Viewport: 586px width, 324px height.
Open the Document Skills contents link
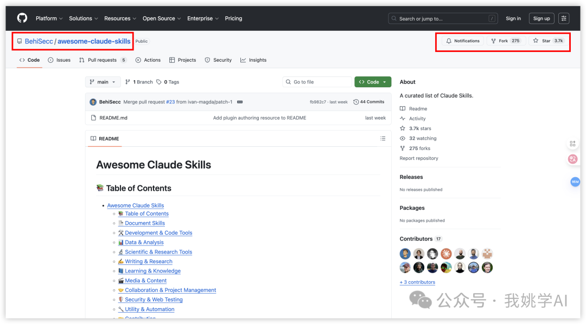tap(145, 223)
